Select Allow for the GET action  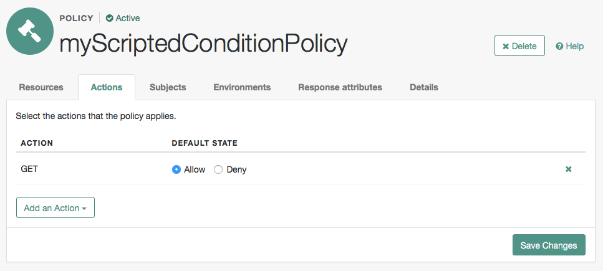tap(176, 169)
